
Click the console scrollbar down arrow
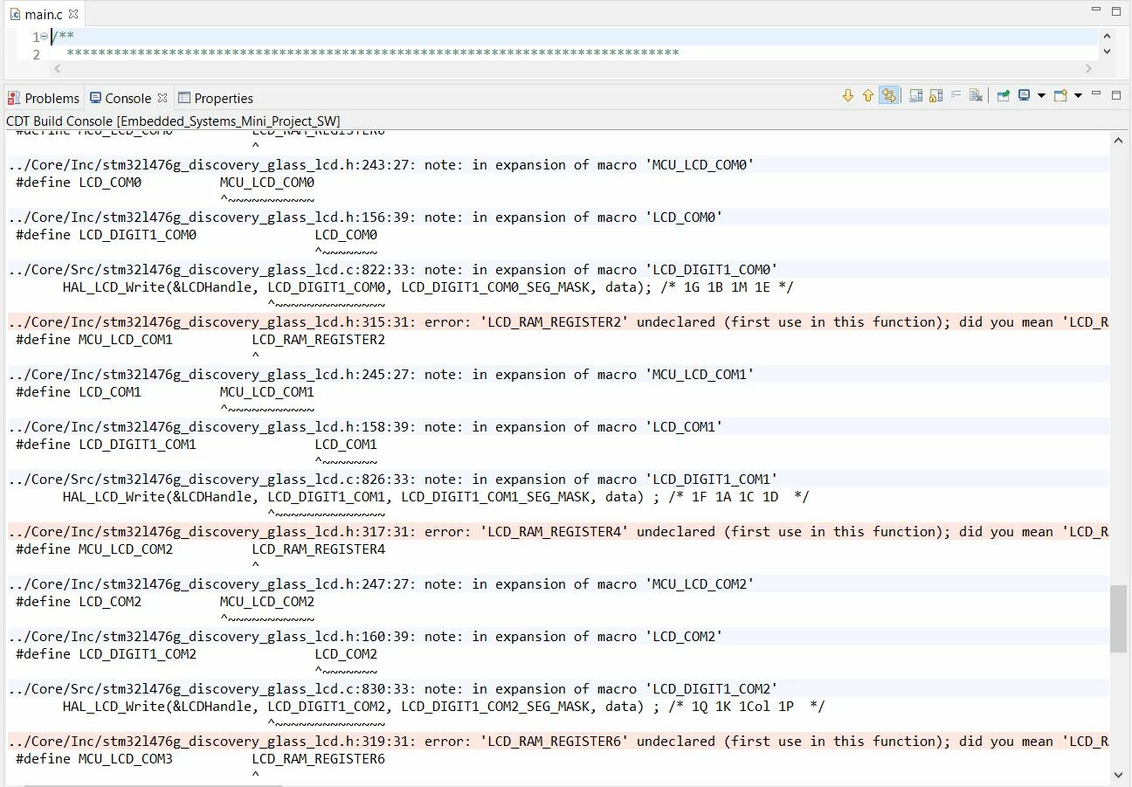pos(1118,775)
